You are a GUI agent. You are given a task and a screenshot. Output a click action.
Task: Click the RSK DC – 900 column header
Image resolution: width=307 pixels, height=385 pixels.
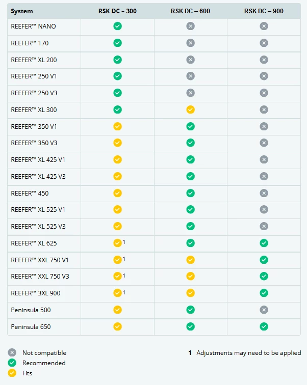(x=264, y=11)
